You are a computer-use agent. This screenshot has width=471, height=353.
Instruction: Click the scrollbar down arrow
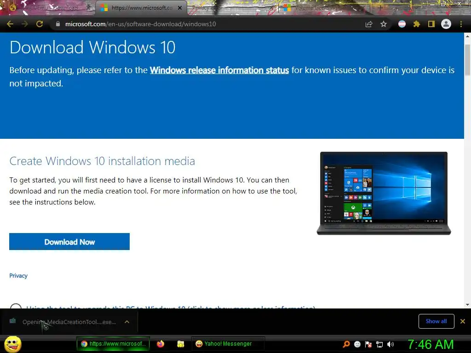467,305
